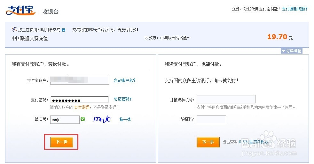Click the mnjc captcha image

coord(102,119)
